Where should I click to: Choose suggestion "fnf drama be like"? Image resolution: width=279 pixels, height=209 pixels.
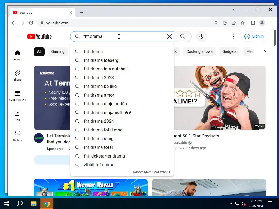122,86
